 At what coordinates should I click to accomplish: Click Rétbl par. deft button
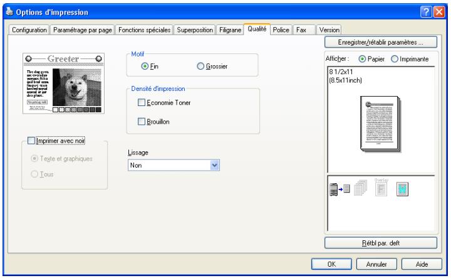[381, 243]
